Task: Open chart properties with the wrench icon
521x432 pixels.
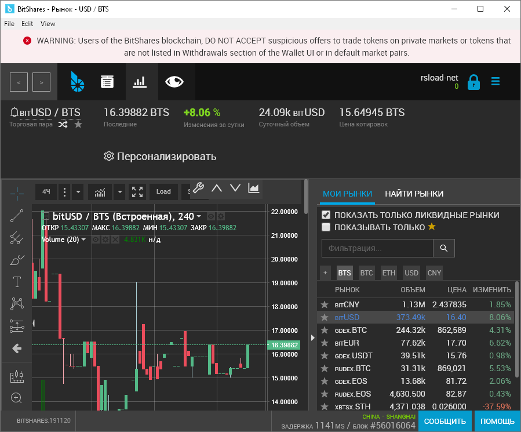Action: [198, 187]
